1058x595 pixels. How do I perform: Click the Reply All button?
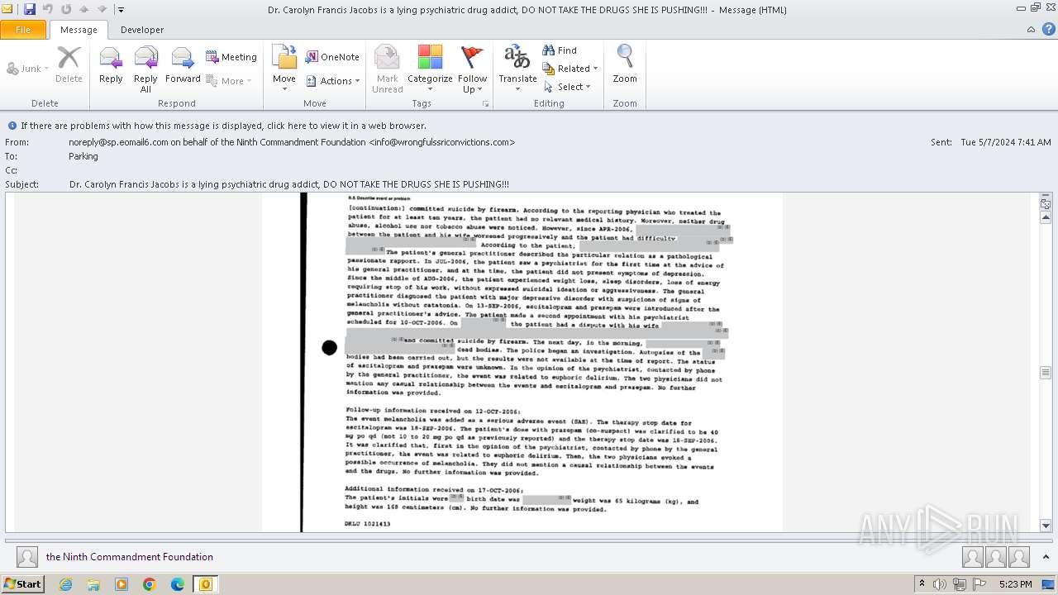click(145, 68)
